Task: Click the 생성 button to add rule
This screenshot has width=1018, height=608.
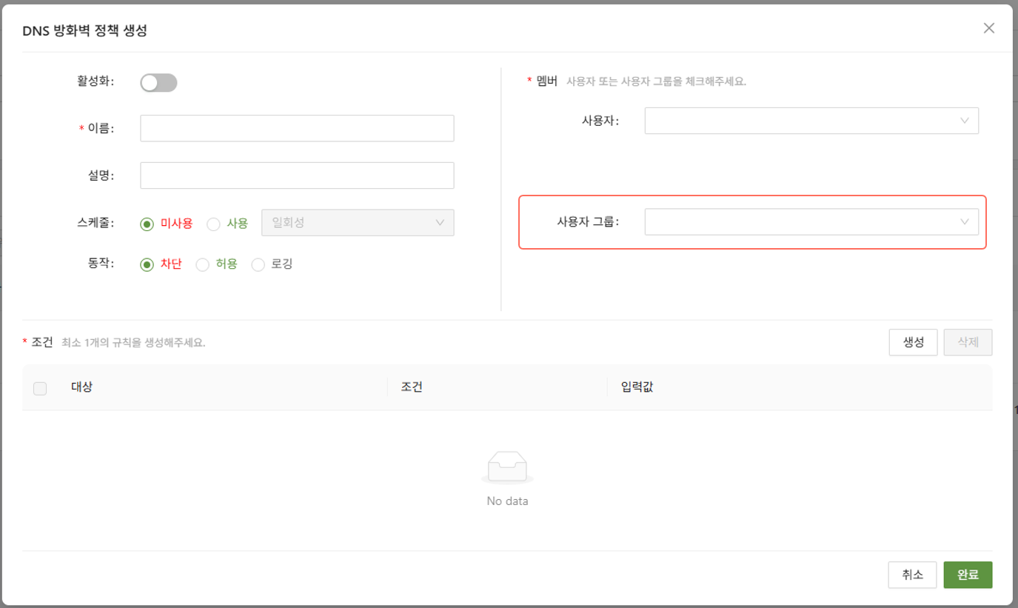Action: pyautogui.click(x=913, y=342)
